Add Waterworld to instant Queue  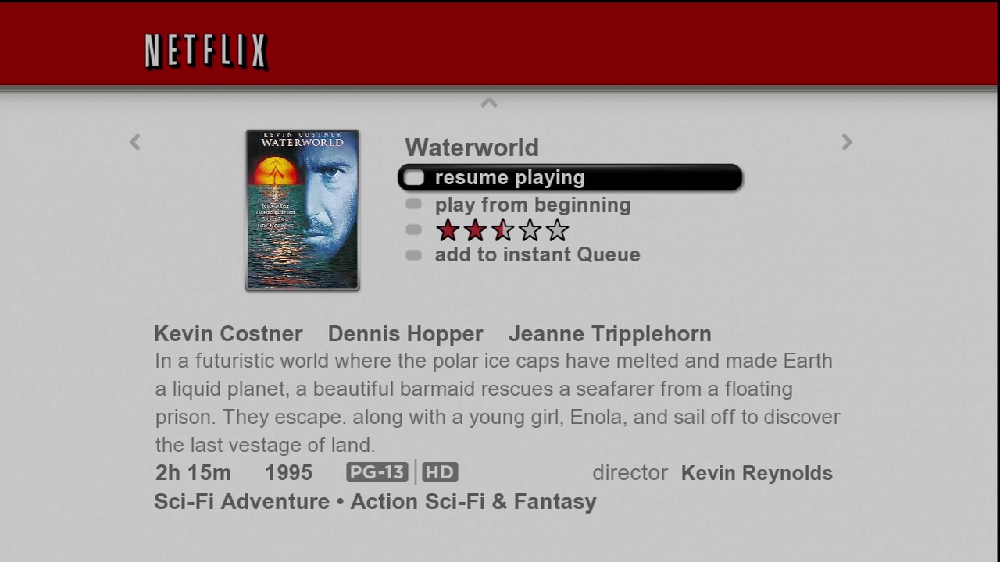[537, 255]
